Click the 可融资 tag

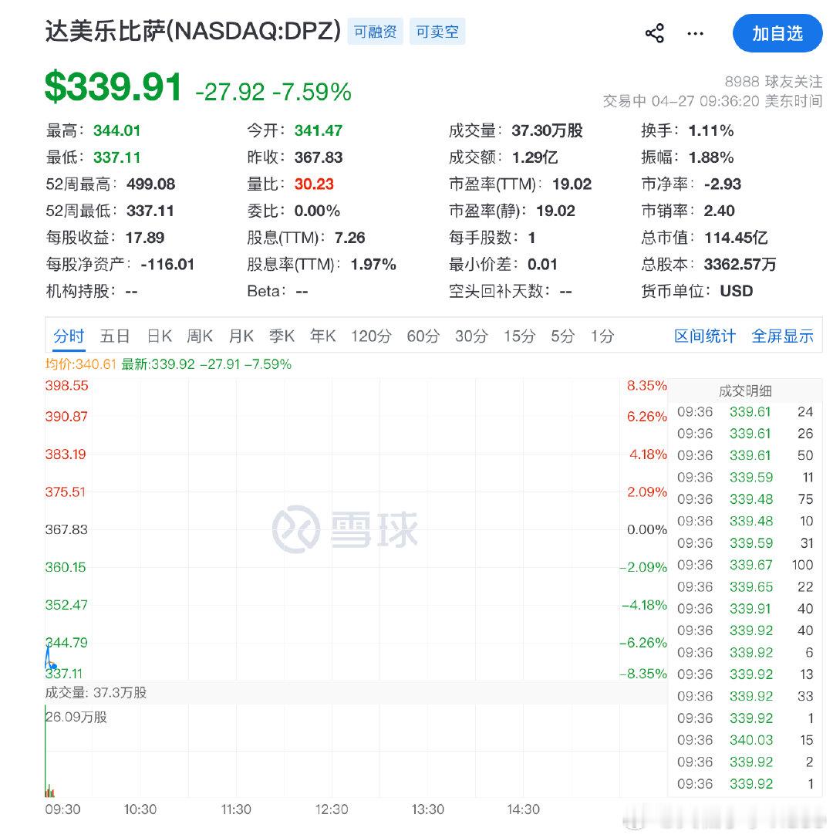pyautogui.click(x=375, y=32)
